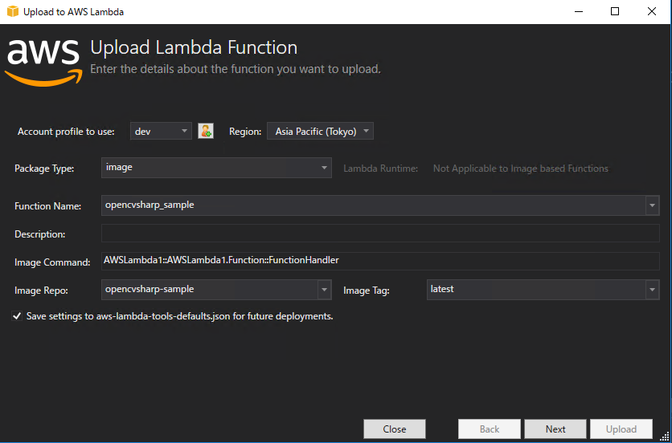Image resolution: width=672 pixels, height=443 pixels.
Task: Click the window title bar app icon
Action: (x=13, y=12)
